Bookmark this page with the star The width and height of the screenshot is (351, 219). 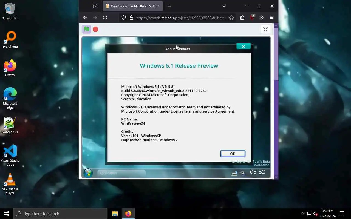231,18
